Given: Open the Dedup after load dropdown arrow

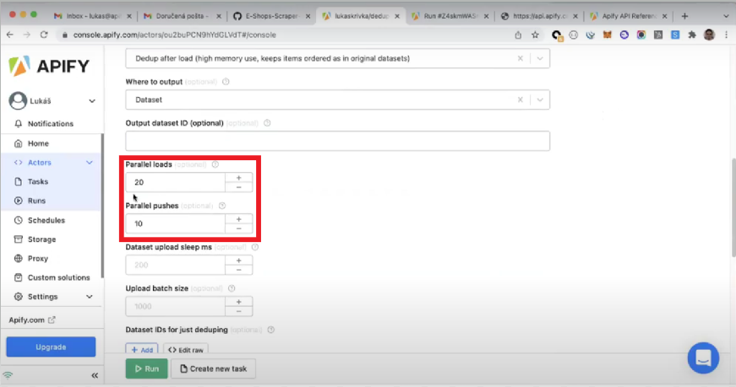Looking at the screenshot, I should (x=540, y=58).
